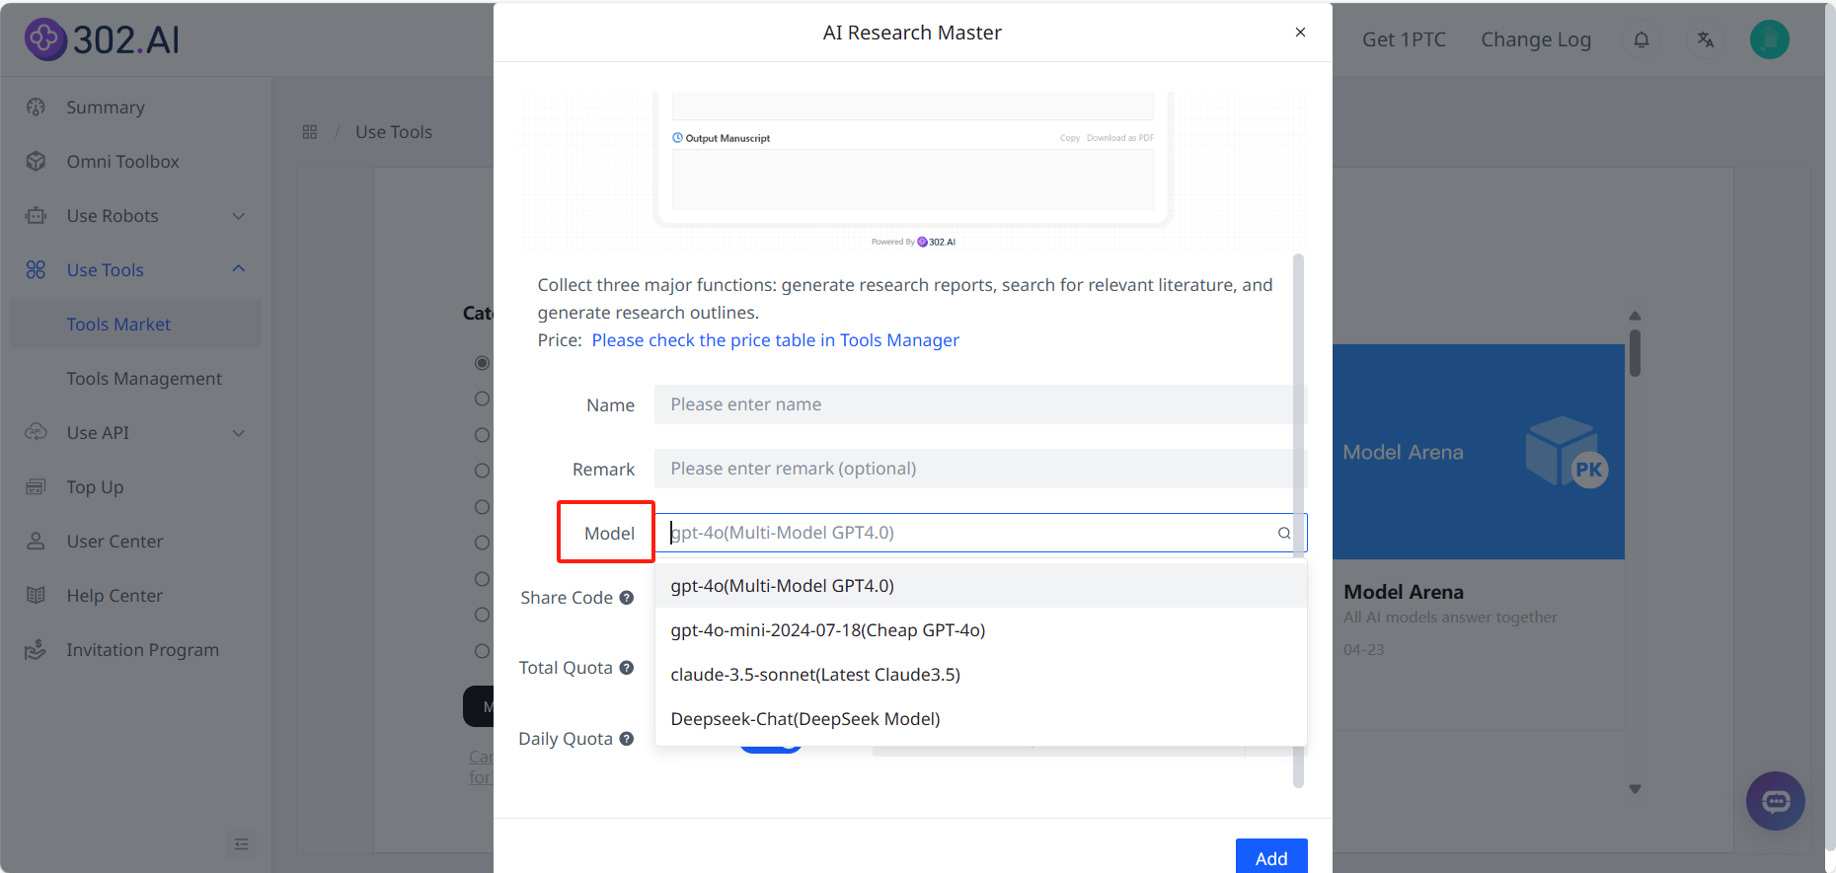The width and height of the screenshot is (1836, 873).
Task: Click the Top Up wallet icon
Action: click(37, 487)
